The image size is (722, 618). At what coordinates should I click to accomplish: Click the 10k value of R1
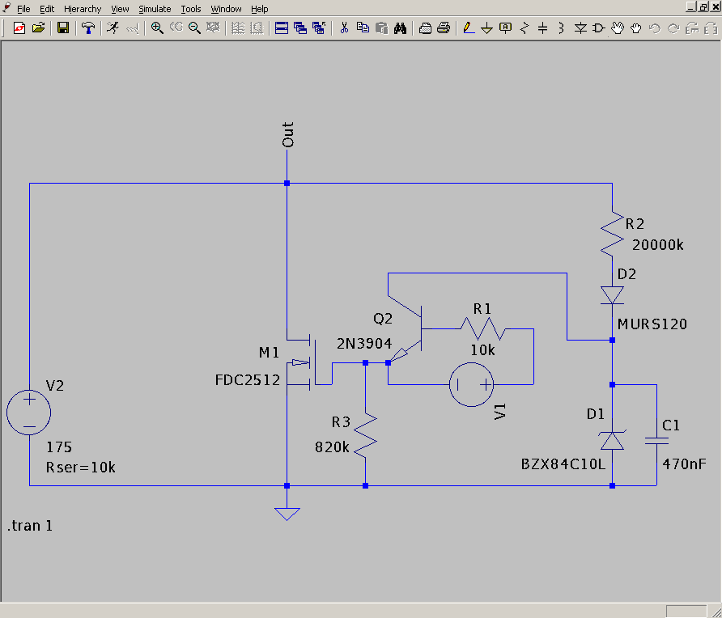pos(482,350)
